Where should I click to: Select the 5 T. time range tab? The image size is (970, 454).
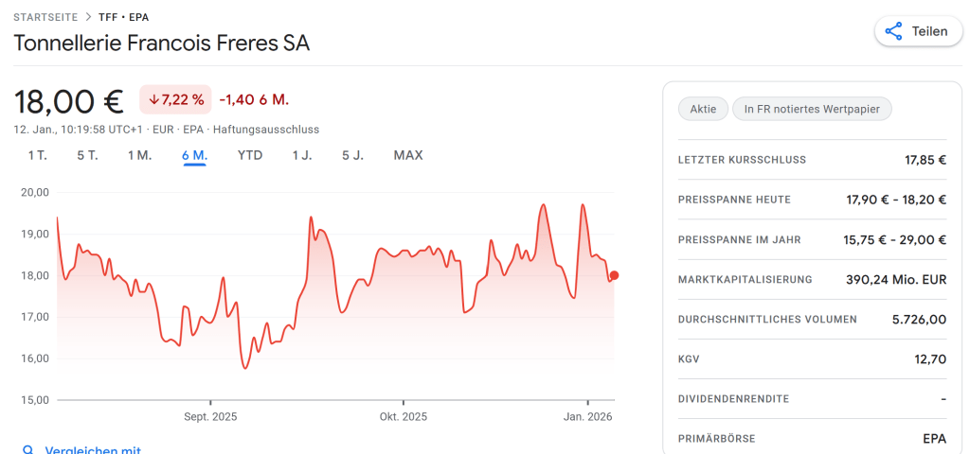coord(87,155)
